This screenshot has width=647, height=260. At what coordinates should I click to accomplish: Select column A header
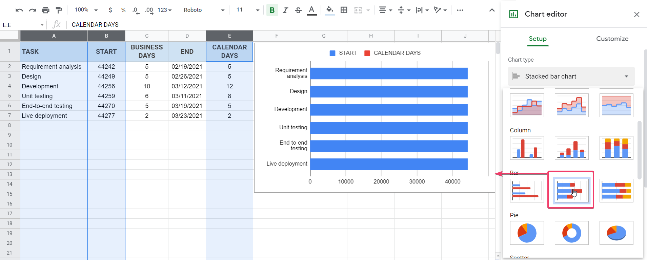click(54, 36)
